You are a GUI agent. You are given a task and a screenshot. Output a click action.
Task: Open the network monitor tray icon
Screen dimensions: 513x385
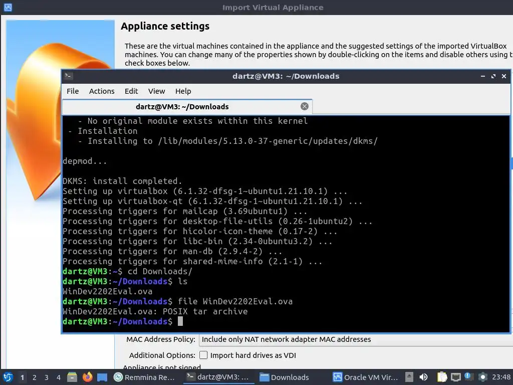click(455, 377)
